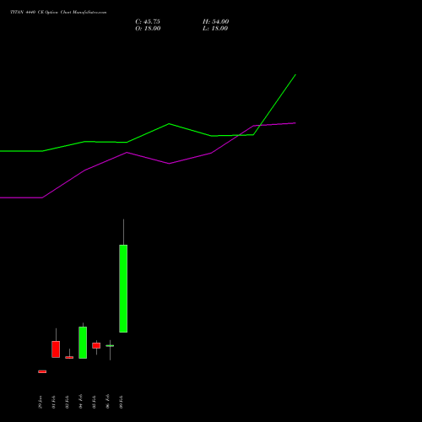
Task: Click the '06 Feb' date axis label
Action: pos(108,402)
